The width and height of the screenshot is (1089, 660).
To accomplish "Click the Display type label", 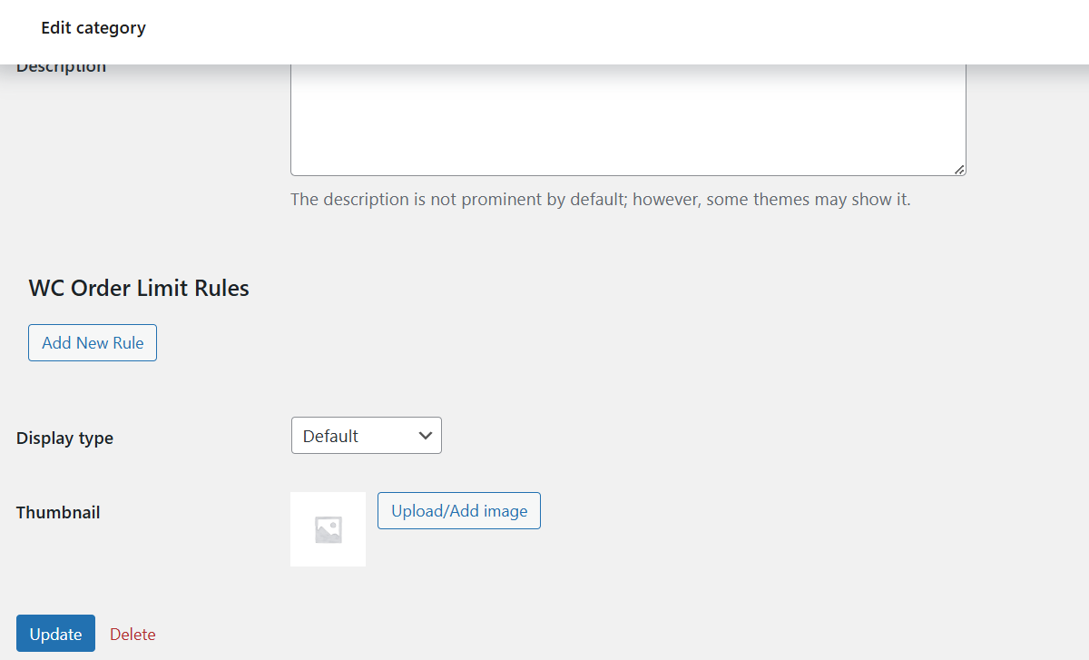I will (x=64, y=438).
